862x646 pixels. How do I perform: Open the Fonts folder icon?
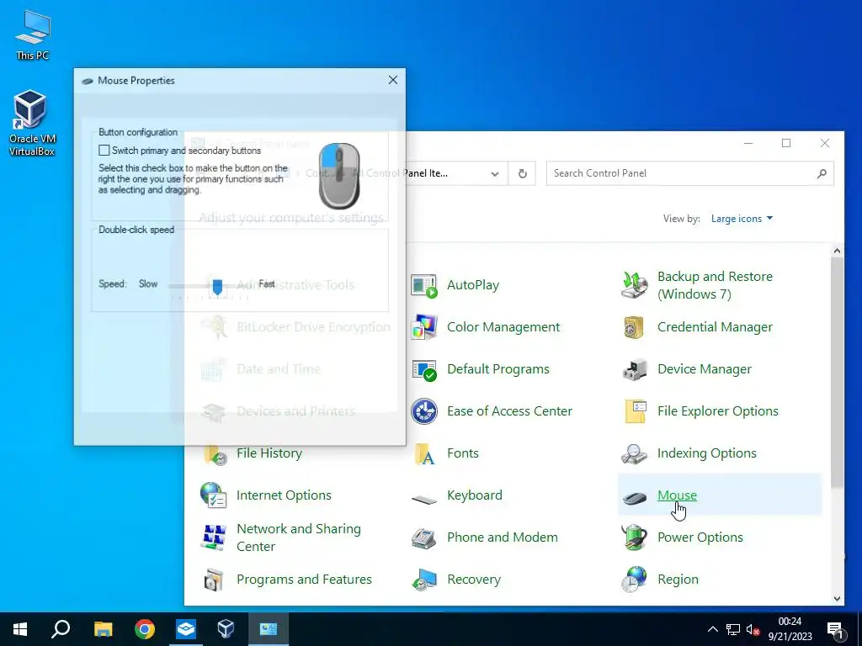(x=424, y=453)
